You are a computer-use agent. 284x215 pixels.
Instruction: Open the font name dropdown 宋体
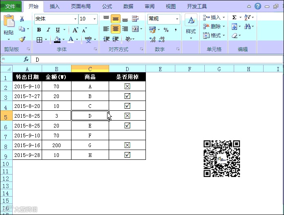75,19
